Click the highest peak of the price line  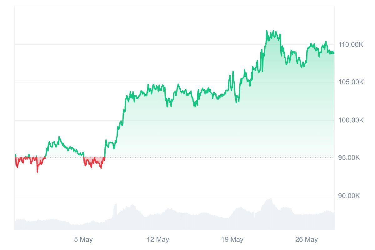(x=267, y=31)
